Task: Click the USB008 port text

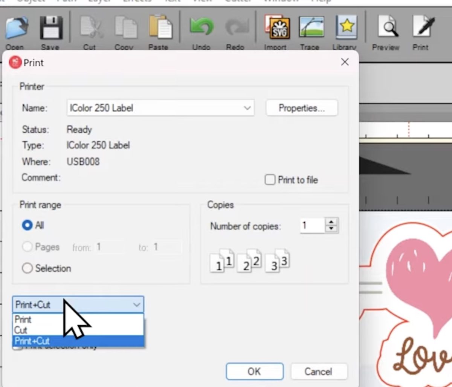Action: [83, 162]
